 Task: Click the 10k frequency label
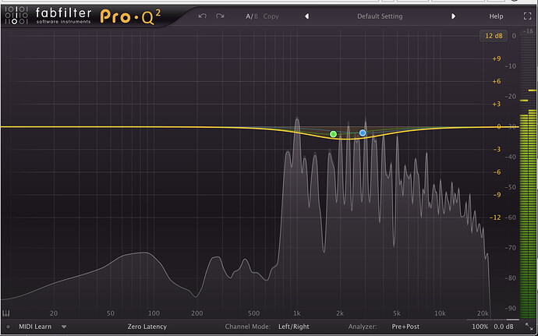click(x=440, y=313)
